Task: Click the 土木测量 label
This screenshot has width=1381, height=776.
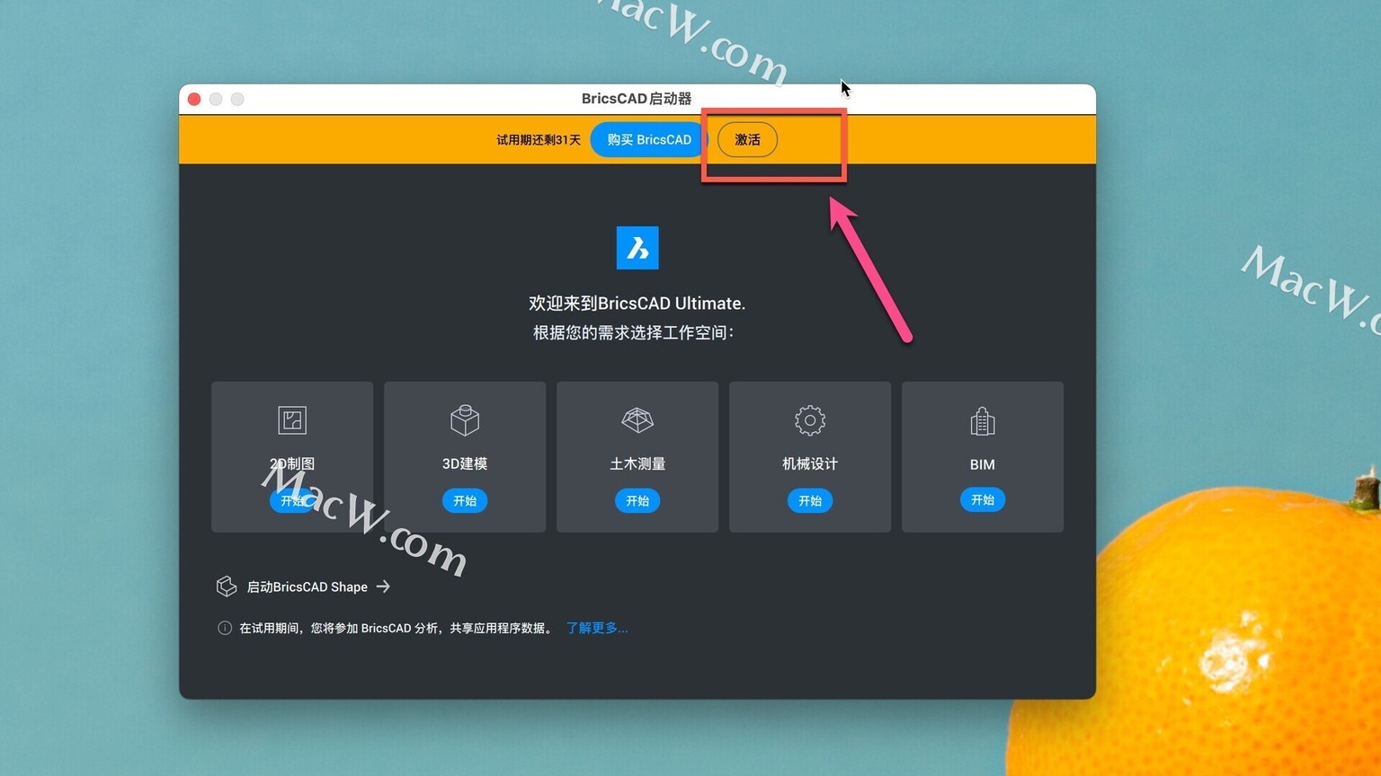Action: [637, 464]
